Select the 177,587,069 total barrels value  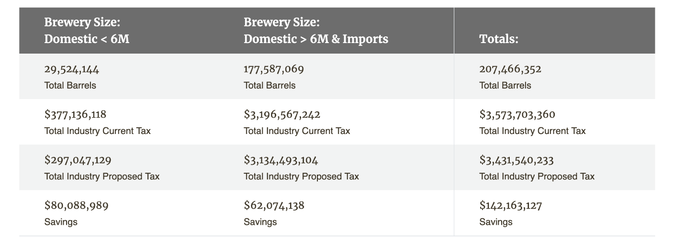coord(274,69)
